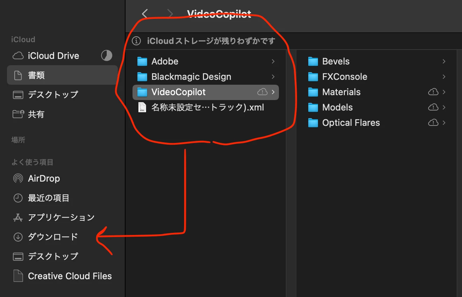Click the Optical Flares cloud status icon
The height and width of the screenshot is (297, 462).
coord(433,123)
